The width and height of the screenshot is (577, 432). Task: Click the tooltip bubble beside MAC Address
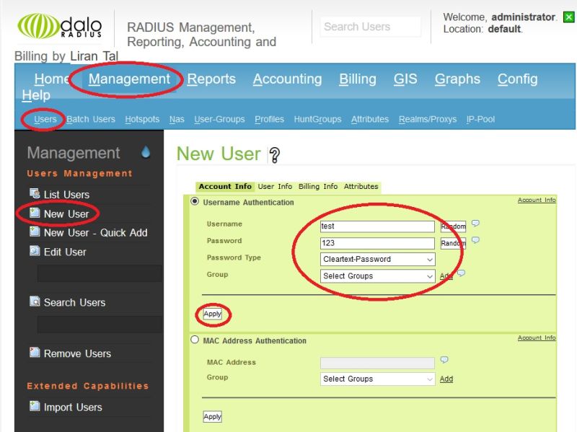444,360
